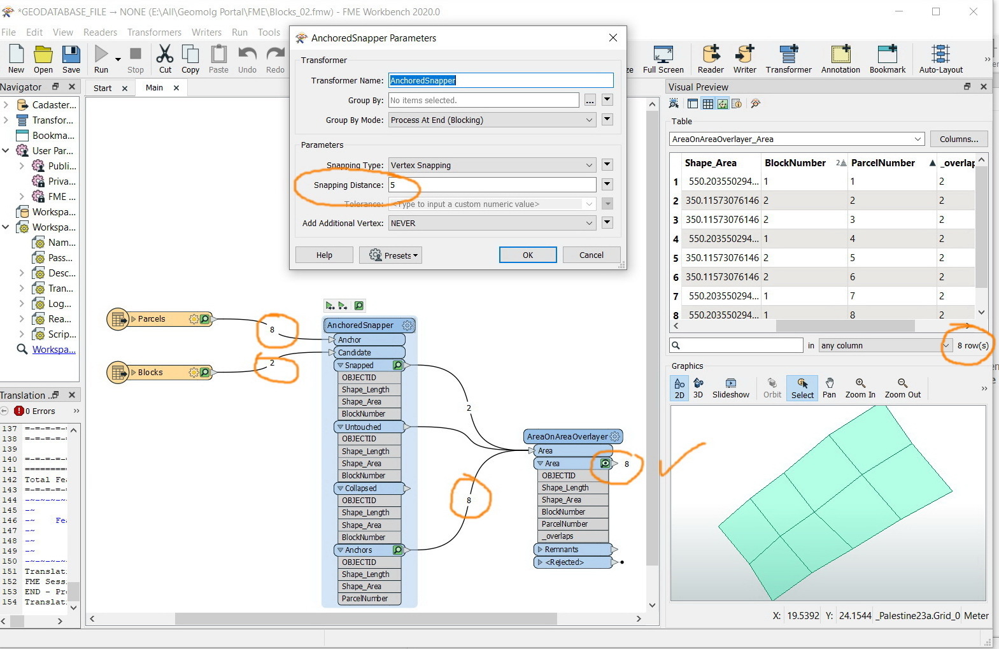Image resolution: width=999 pixels, height=649 pixels.
Task: Click Cancel in AnchoredSnapper dialog
Action: 592,255
